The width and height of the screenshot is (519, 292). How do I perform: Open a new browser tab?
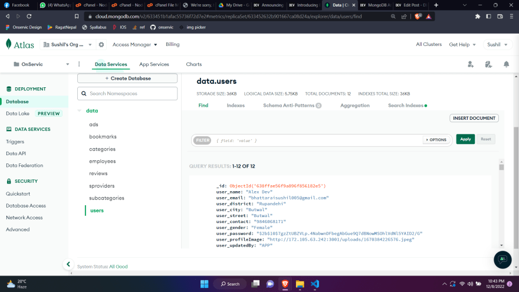pyautogui.click(x=436, y=5)
